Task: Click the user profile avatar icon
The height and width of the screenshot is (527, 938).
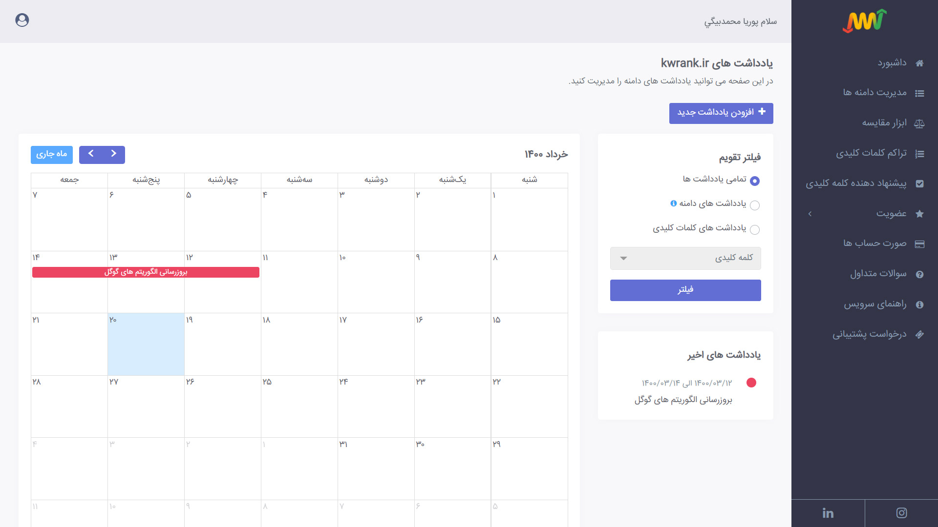Action: (x=22, y=20)
